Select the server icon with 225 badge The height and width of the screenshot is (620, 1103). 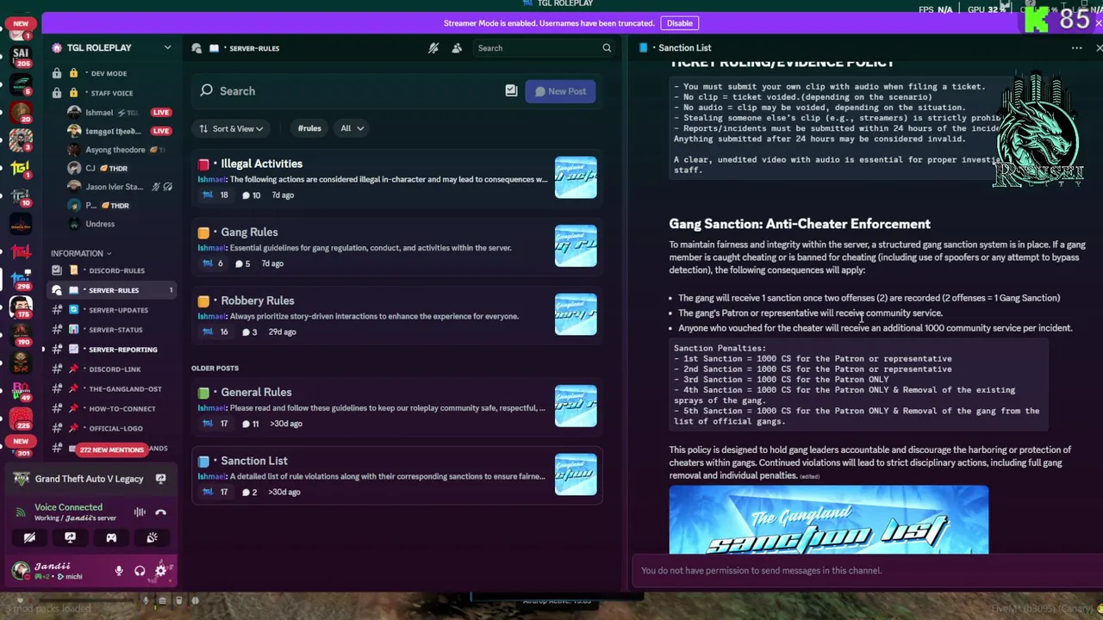(x=21, y=418)
